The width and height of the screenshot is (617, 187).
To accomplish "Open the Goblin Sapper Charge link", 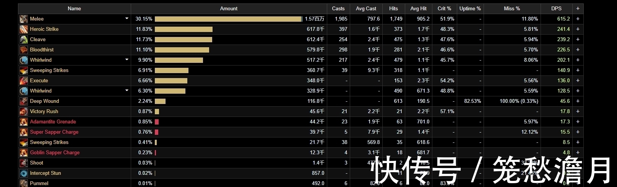I will point(55,152).
